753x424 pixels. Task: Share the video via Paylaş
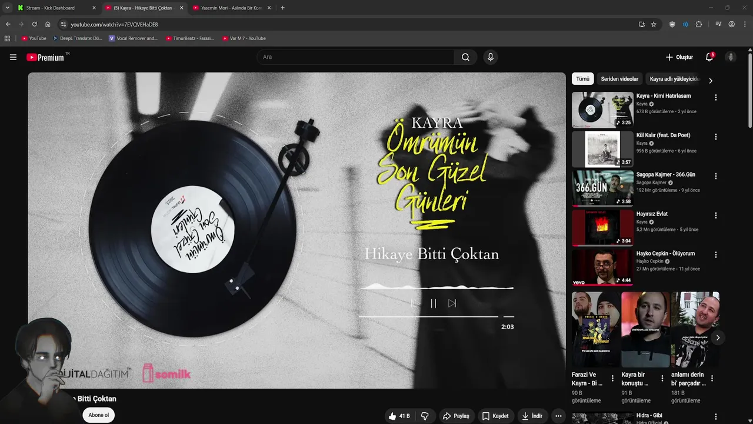(x=456, y=416)
